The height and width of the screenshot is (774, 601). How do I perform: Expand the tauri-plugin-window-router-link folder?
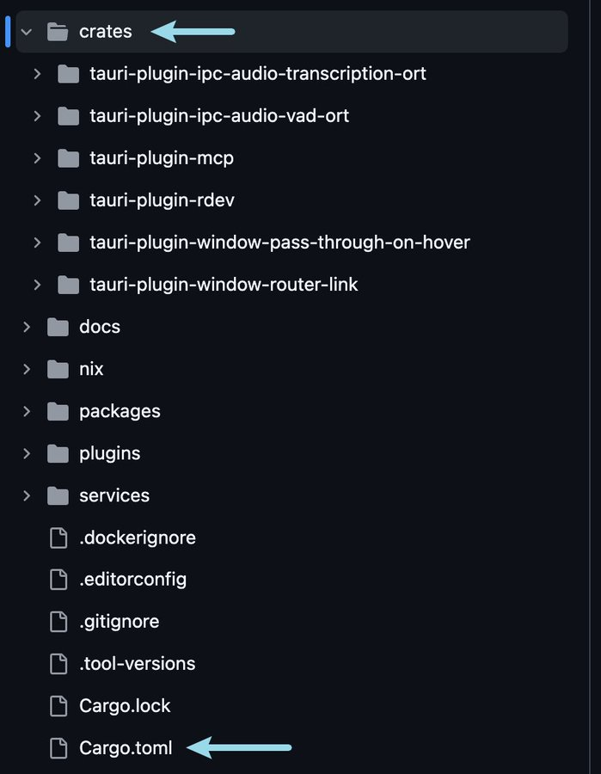tap(36, 285)
